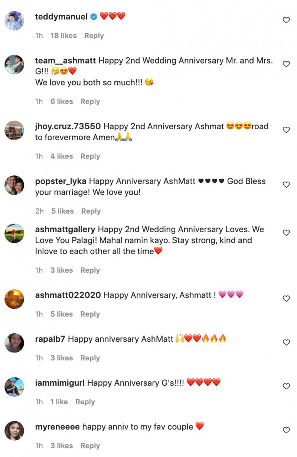Click Reply under myreneeee's comment
Image resolution: width=297 pixels, height=457 pixels.
(90, 446)
